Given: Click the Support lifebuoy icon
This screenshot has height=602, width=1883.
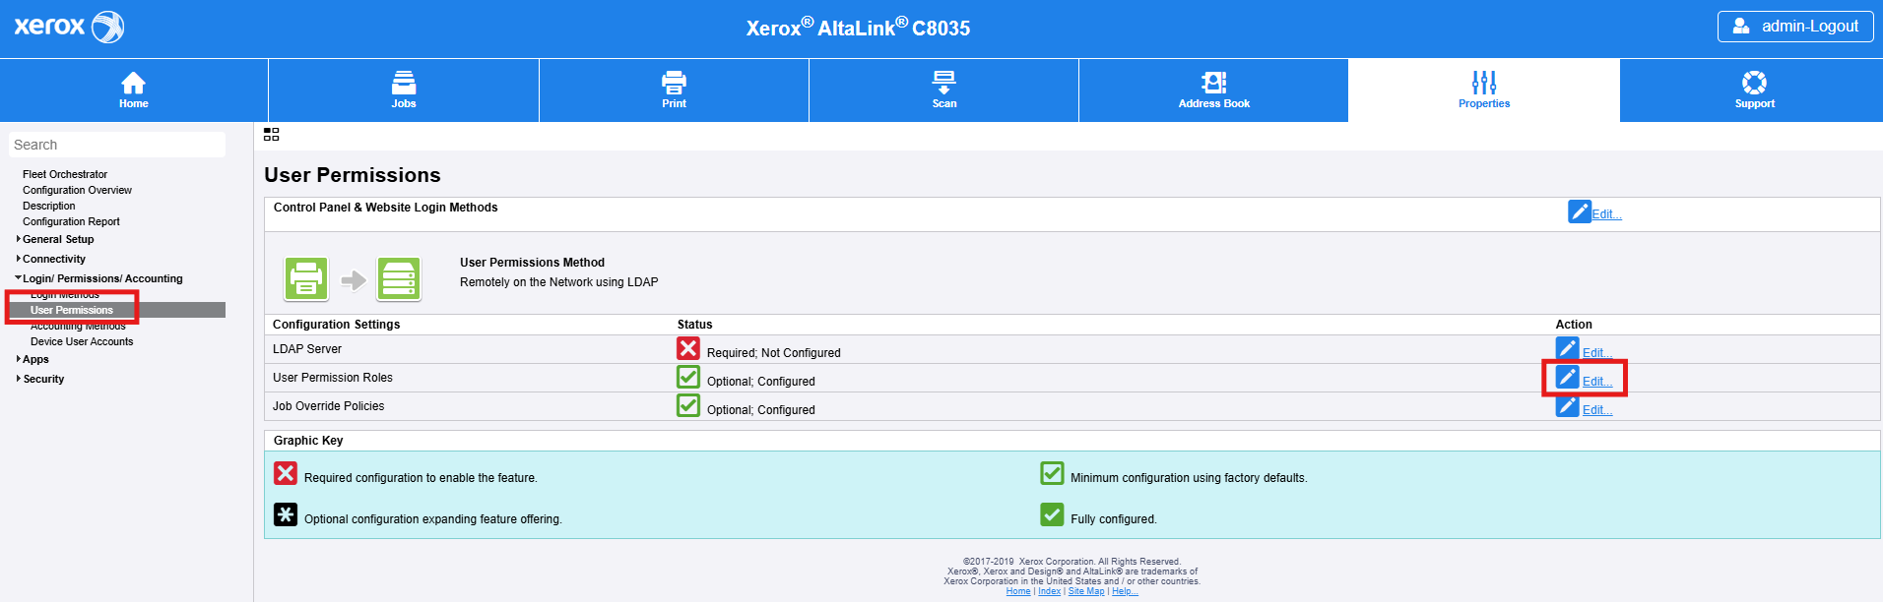Looking at the screenshot, I should coord(1754,83).
